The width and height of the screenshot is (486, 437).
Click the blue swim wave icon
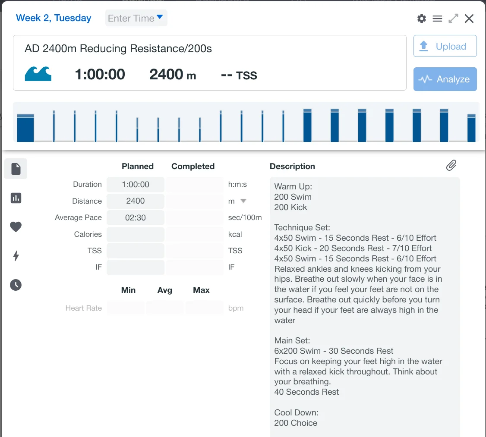(38, 74)
